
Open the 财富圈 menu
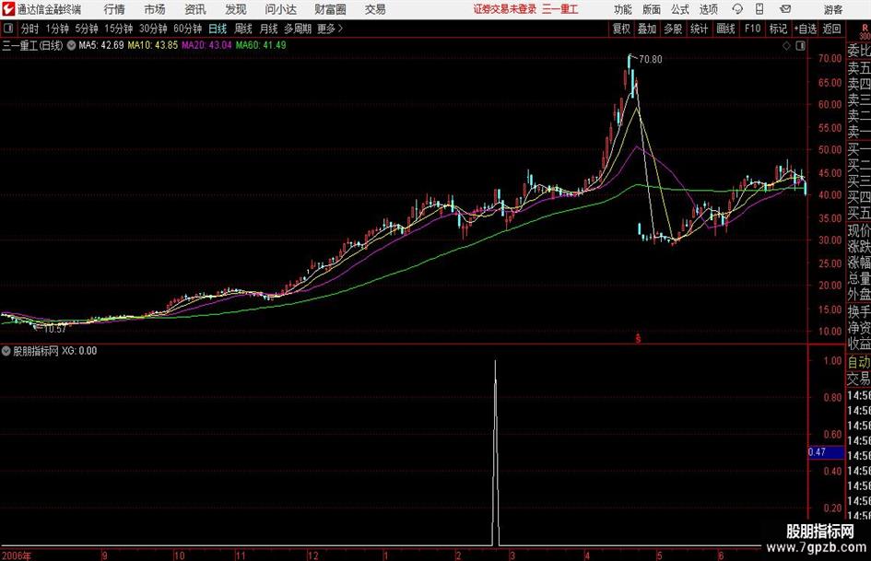[330, 9]
